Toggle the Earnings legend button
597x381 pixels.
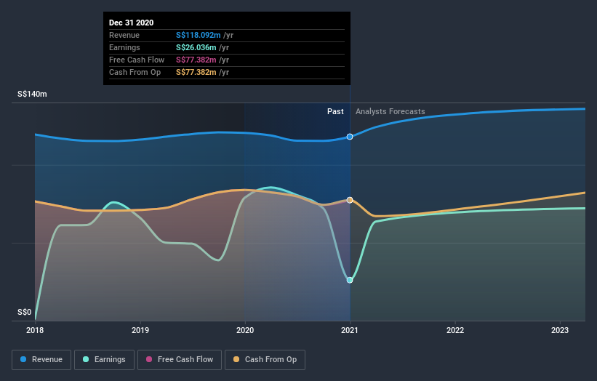pos(104,360)
